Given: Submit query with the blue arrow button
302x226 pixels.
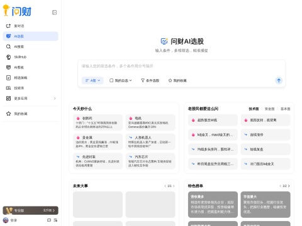Looking at the screenshot, I should (279, 80).
